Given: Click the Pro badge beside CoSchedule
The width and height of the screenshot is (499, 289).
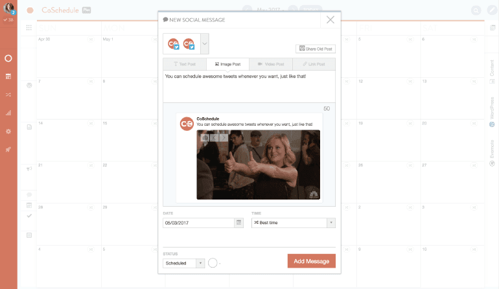Looking at the screenshot, I should point(86,10).
